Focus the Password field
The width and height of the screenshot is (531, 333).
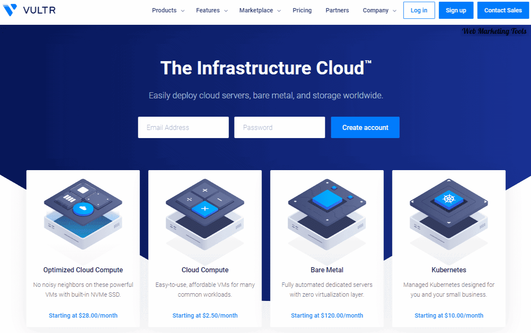click(x=279, y=127)
